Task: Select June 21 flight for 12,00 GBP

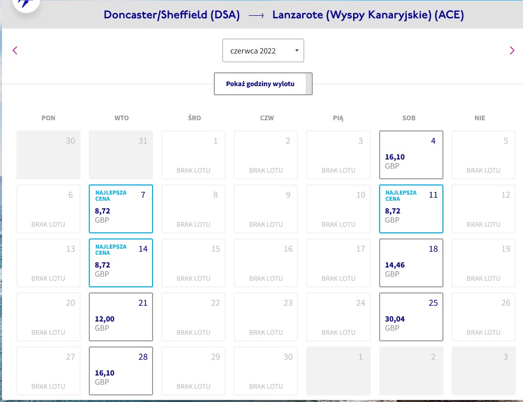Action: pyautogui.click(x=121, y=317)
